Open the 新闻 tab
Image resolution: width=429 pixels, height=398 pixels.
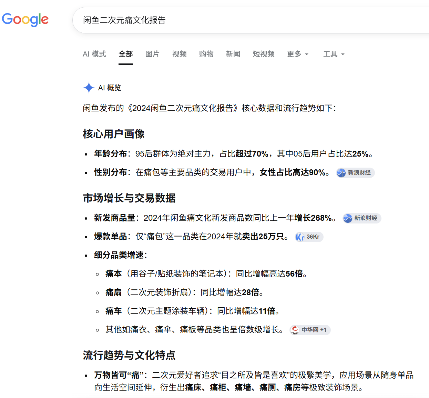click(233, 54)
